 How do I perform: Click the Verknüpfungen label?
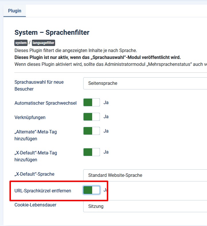tap(30, 117)
